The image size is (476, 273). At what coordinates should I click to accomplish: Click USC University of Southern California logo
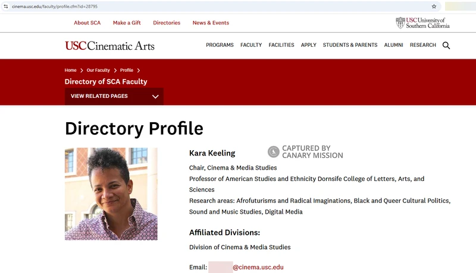(422, 23)
